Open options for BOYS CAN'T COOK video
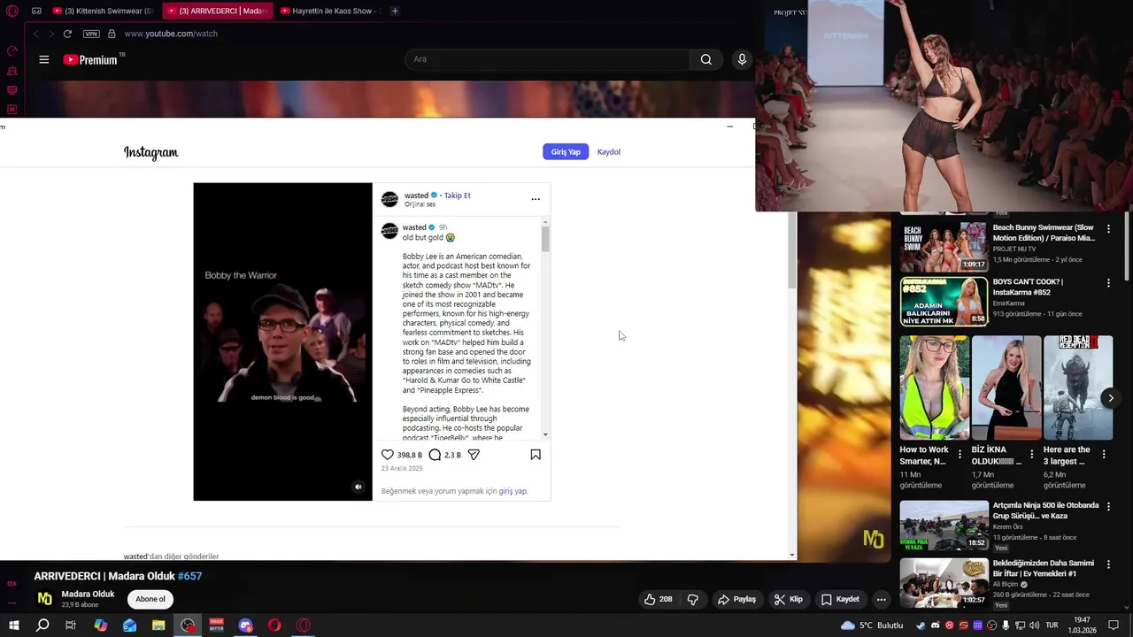Viewport: 1133px width, 637px height. click(x=1108, y=283)
